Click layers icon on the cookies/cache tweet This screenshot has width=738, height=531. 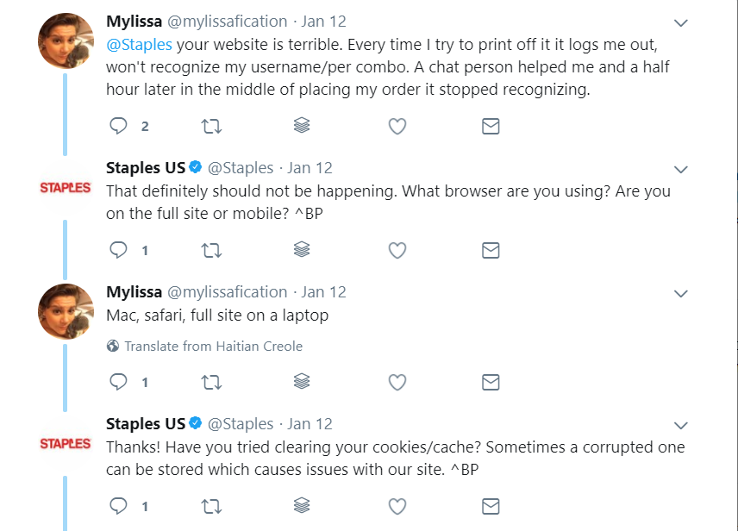(302, 505)
